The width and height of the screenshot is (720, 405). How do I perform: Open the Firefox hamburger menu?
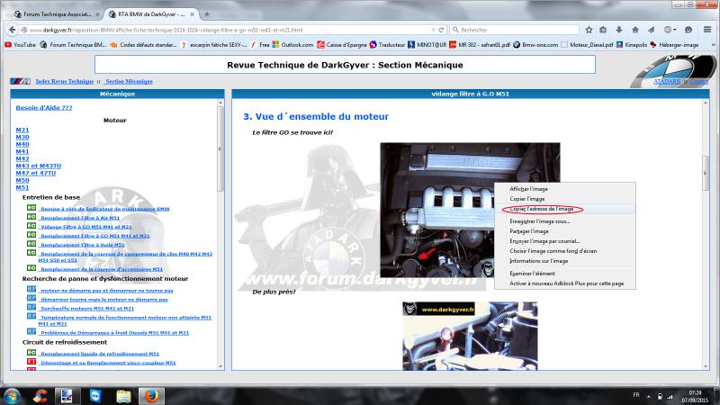tap(709, 30)
